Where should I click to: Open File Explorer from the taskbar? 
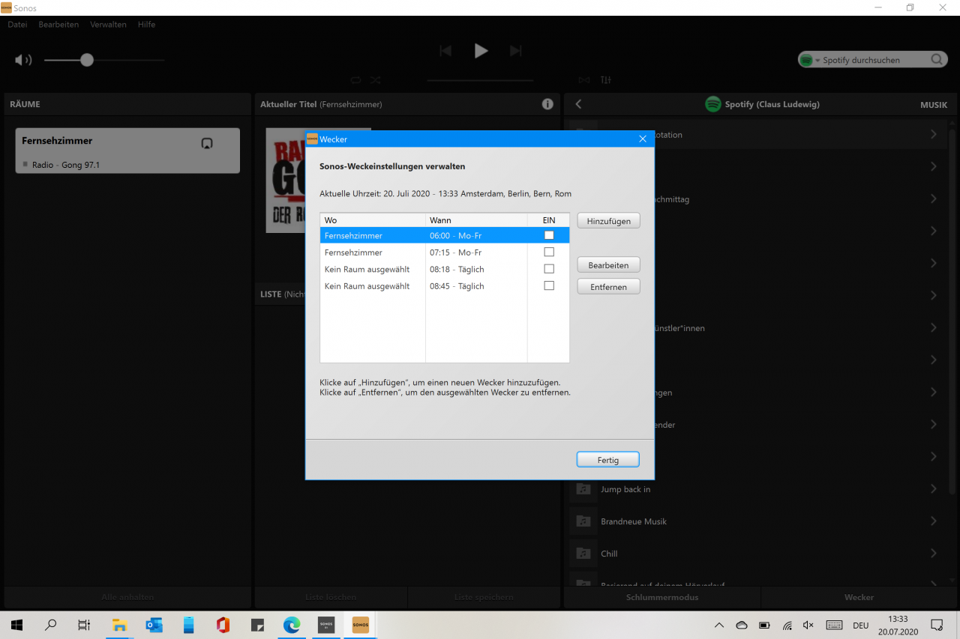119,625
